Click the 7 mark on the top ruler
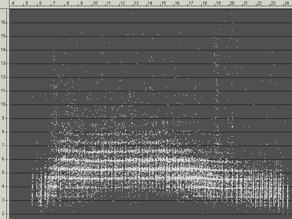The image size is (292, 219). click(54, 3)
